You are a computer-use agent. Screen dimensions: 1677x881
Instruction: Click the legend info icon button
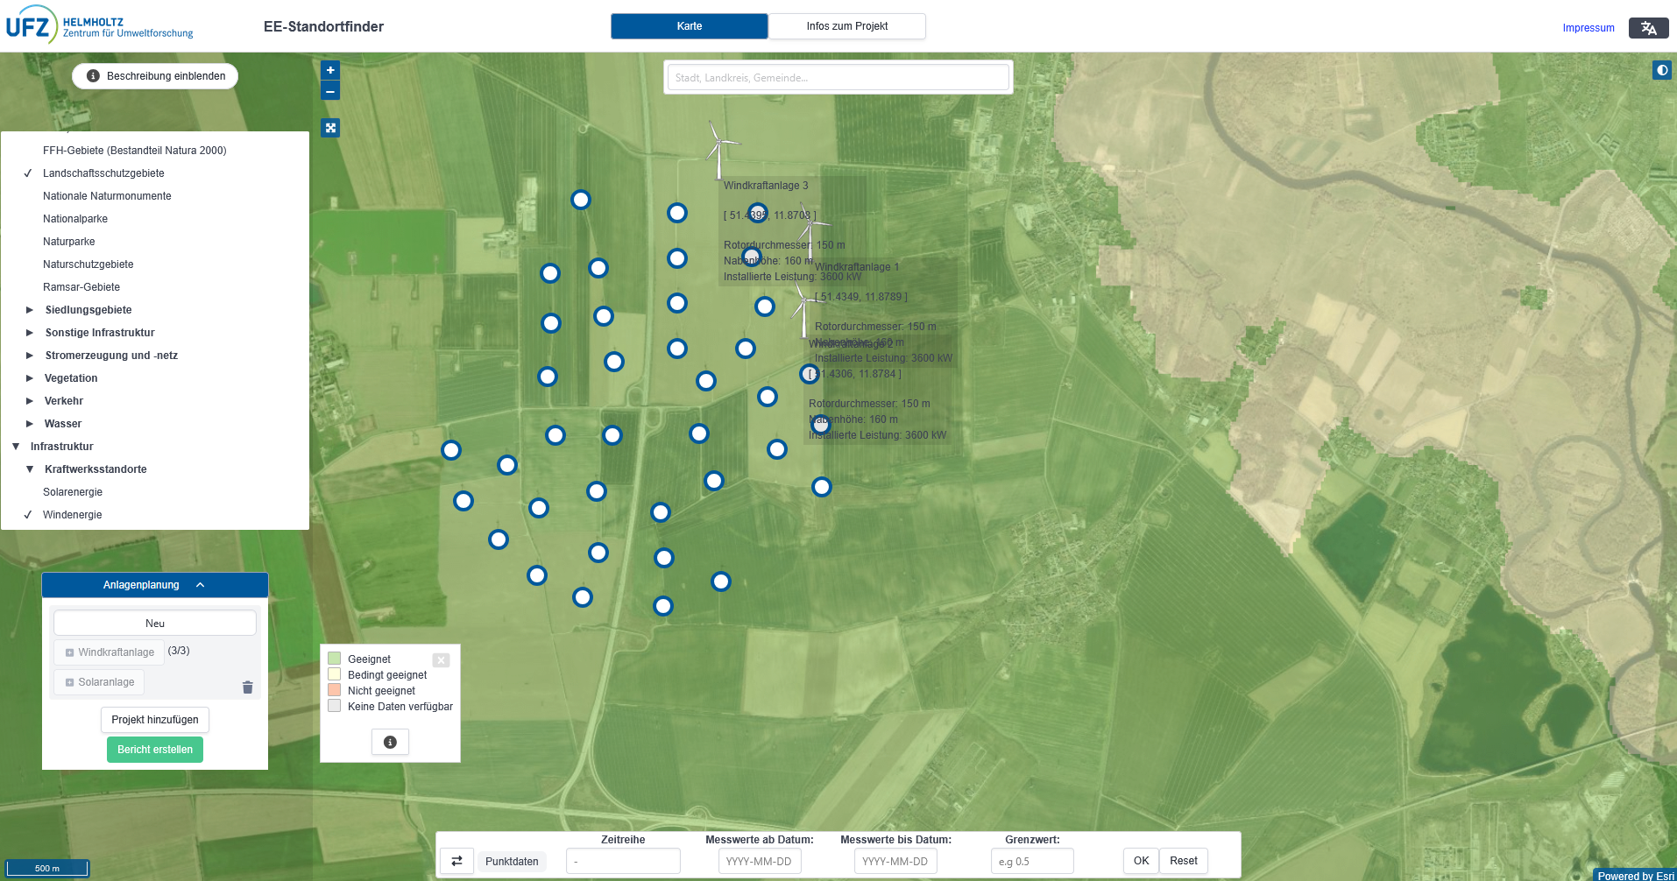390,742
